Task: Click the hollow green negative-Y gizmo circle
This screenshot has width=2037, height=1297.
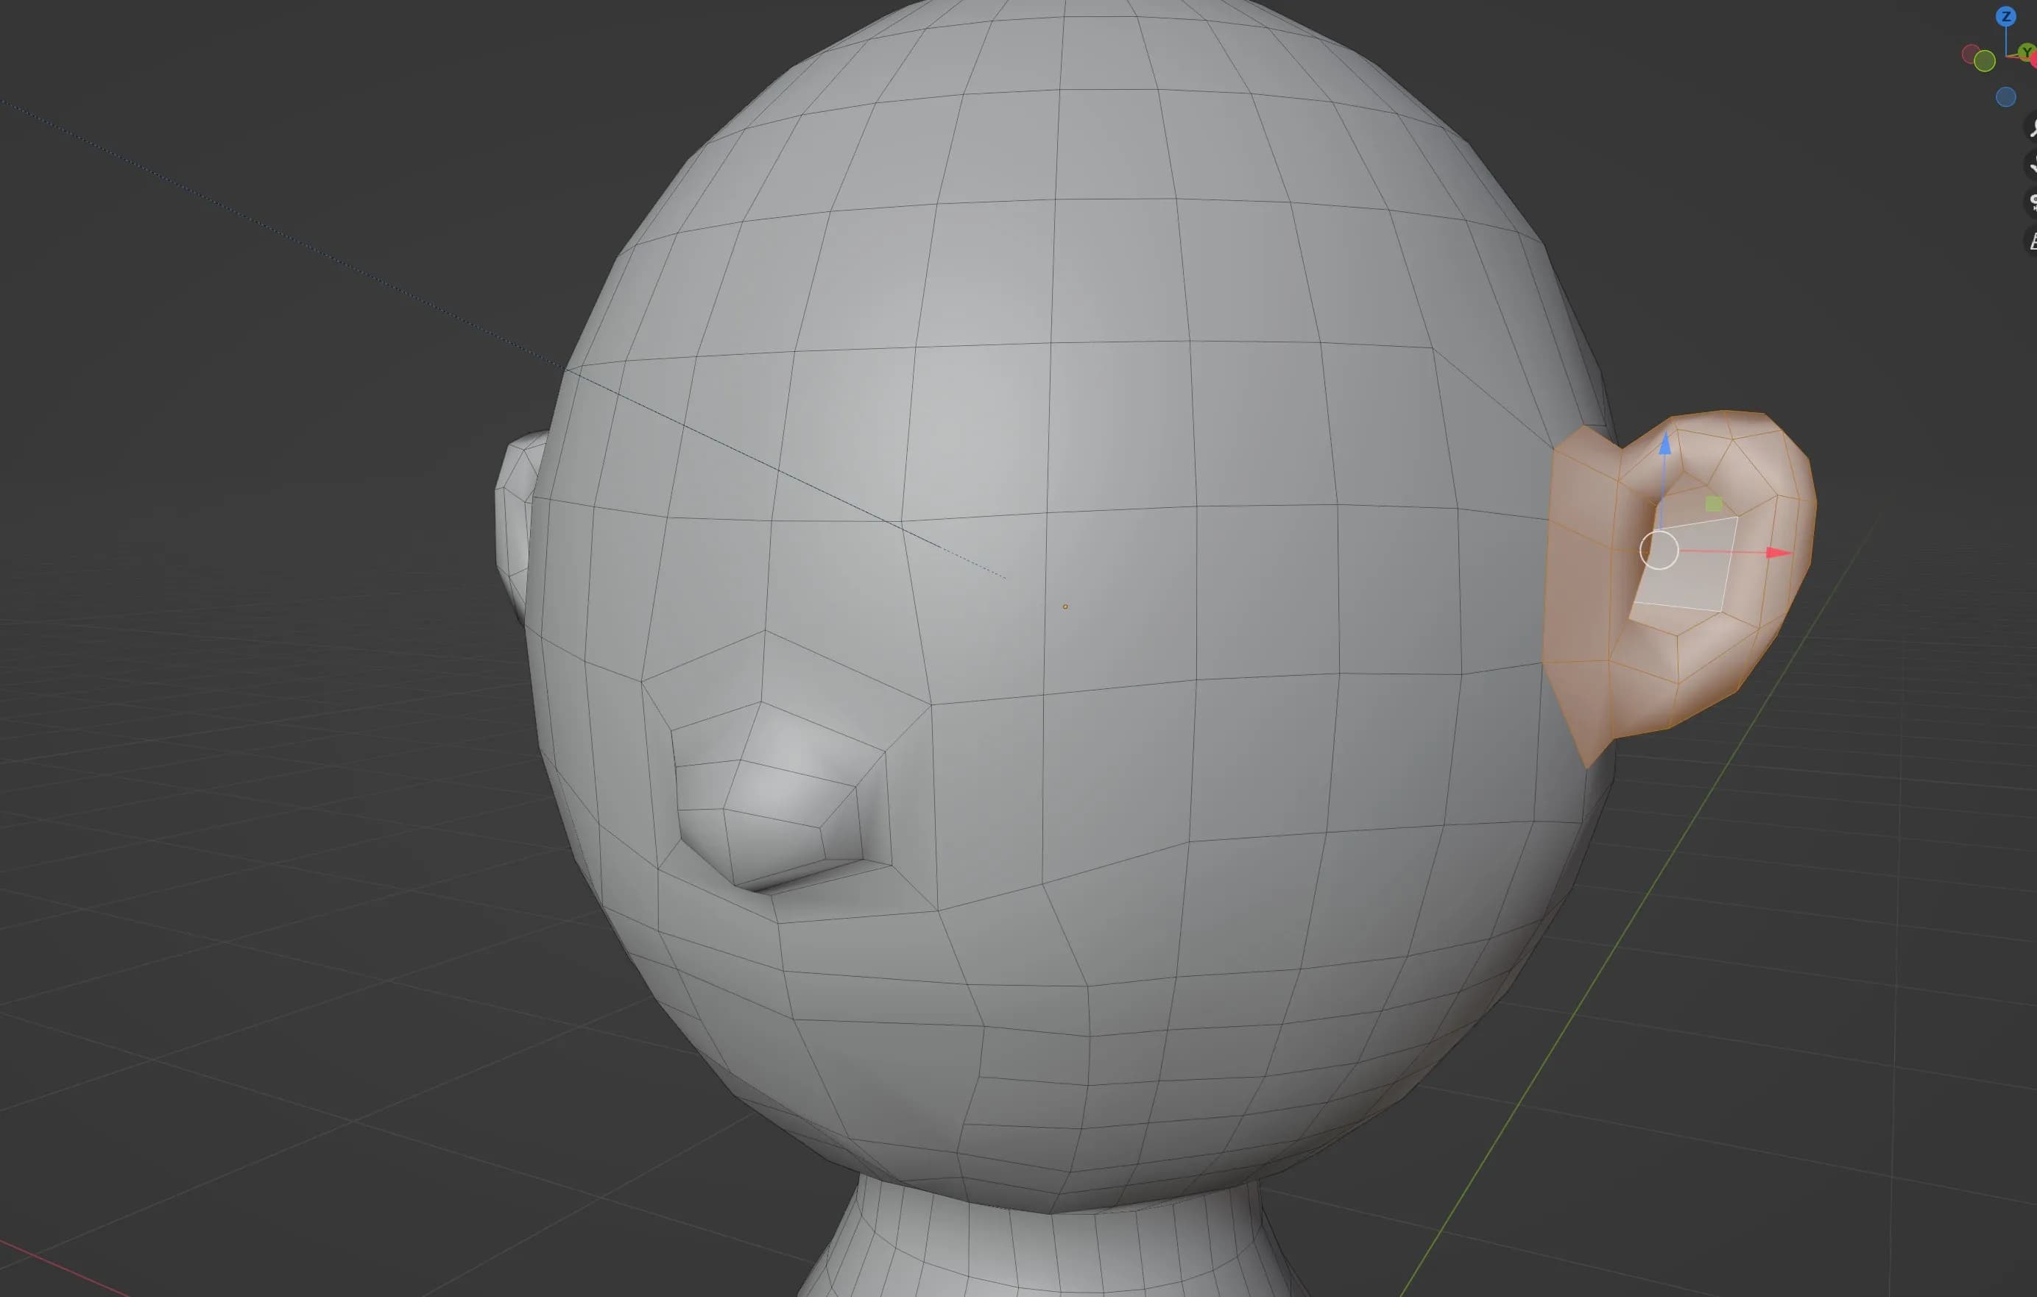Action: 1985,61
